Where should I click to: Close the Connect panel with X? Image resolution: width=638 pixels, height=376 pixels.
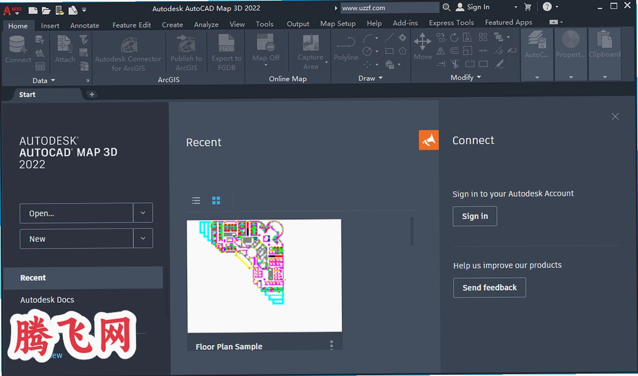[615, 117]
